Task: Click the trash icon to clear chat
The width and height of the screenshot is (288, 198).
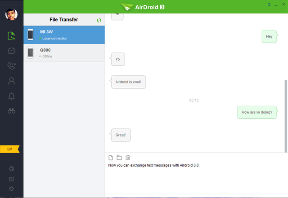Action: click(x=128, y=157)
